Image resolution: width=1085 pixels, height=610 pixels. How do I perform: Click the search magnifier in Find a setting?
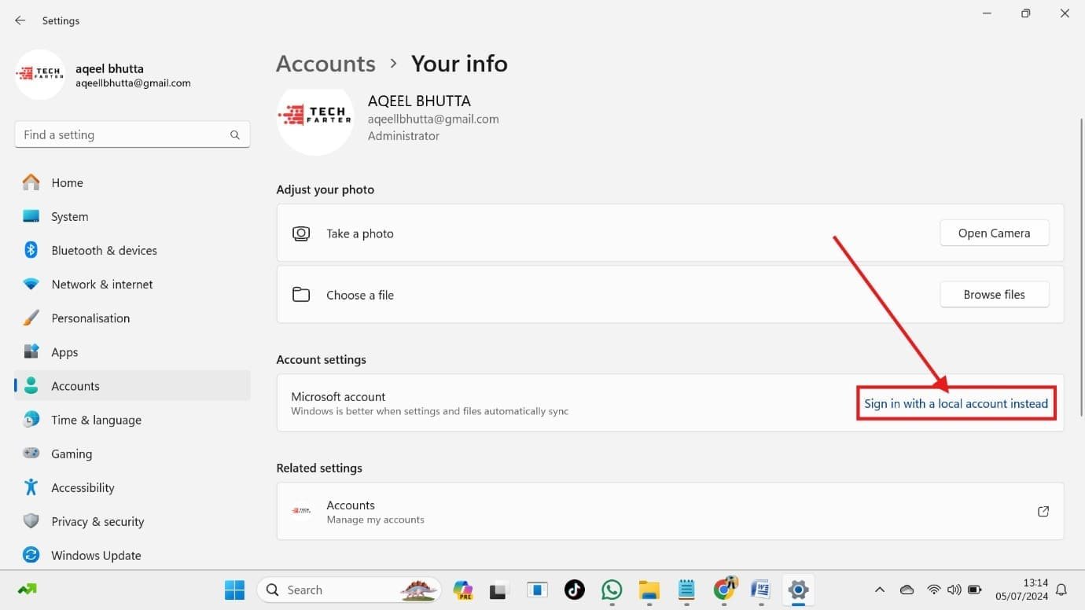[x=234, y=135]
